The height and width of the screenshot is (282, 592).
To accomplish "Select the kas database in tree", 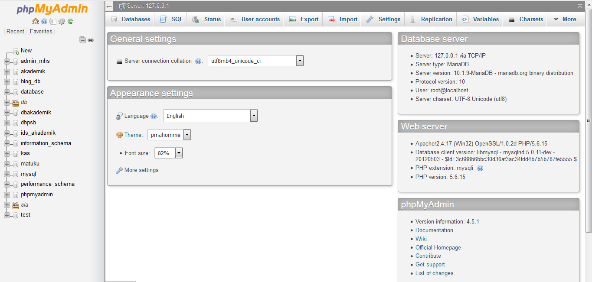I will [x=25, y=153].
